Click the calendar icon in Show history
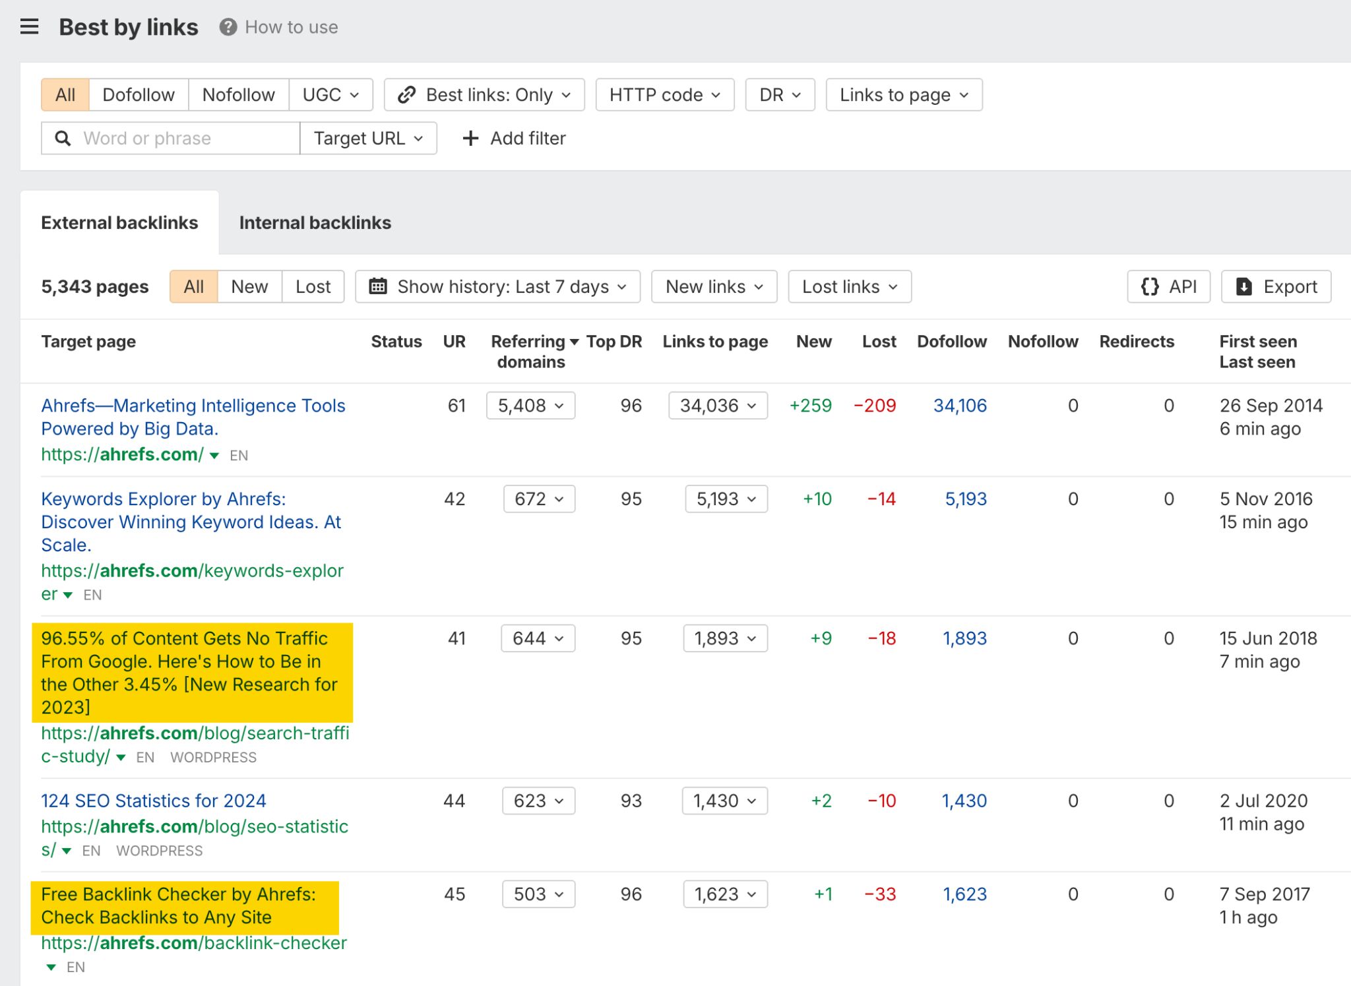The image size is (1351, 986). pyautogui.click(x=379, y=286)
